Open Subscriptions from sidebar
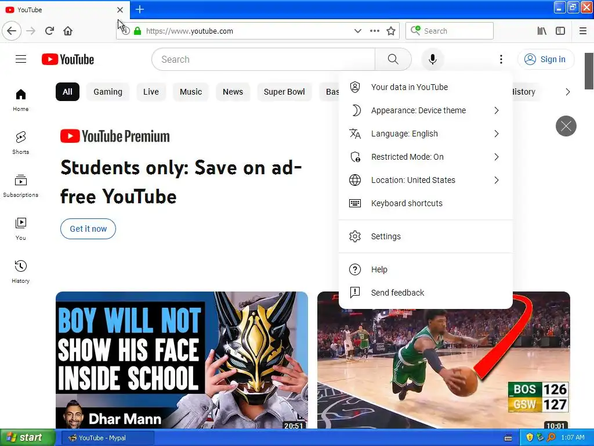The height and width of the screenshot is (446, 594). tap(21, 186)
